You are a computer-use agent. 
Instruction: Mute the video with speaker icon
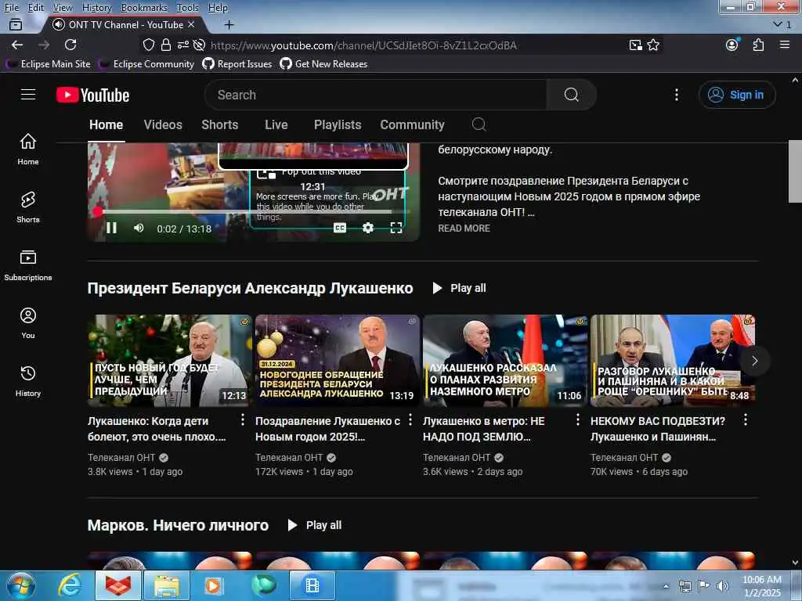[139, 228]
